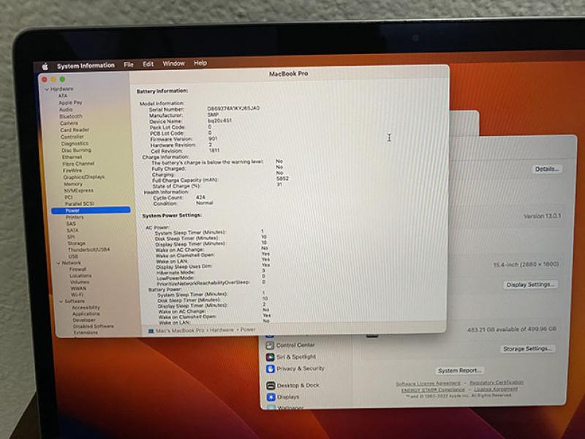Select Apple Pay in the sidebar
The width and height of the screenshot is (585, 439).
(70, 102)
